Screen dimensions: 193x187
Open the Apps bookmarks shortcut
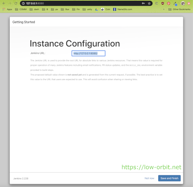coord(7,9)
